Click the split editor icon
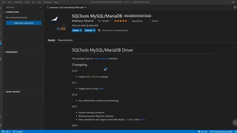The width and height of the screenshot is (237, 133). click(x=235, y=7)
